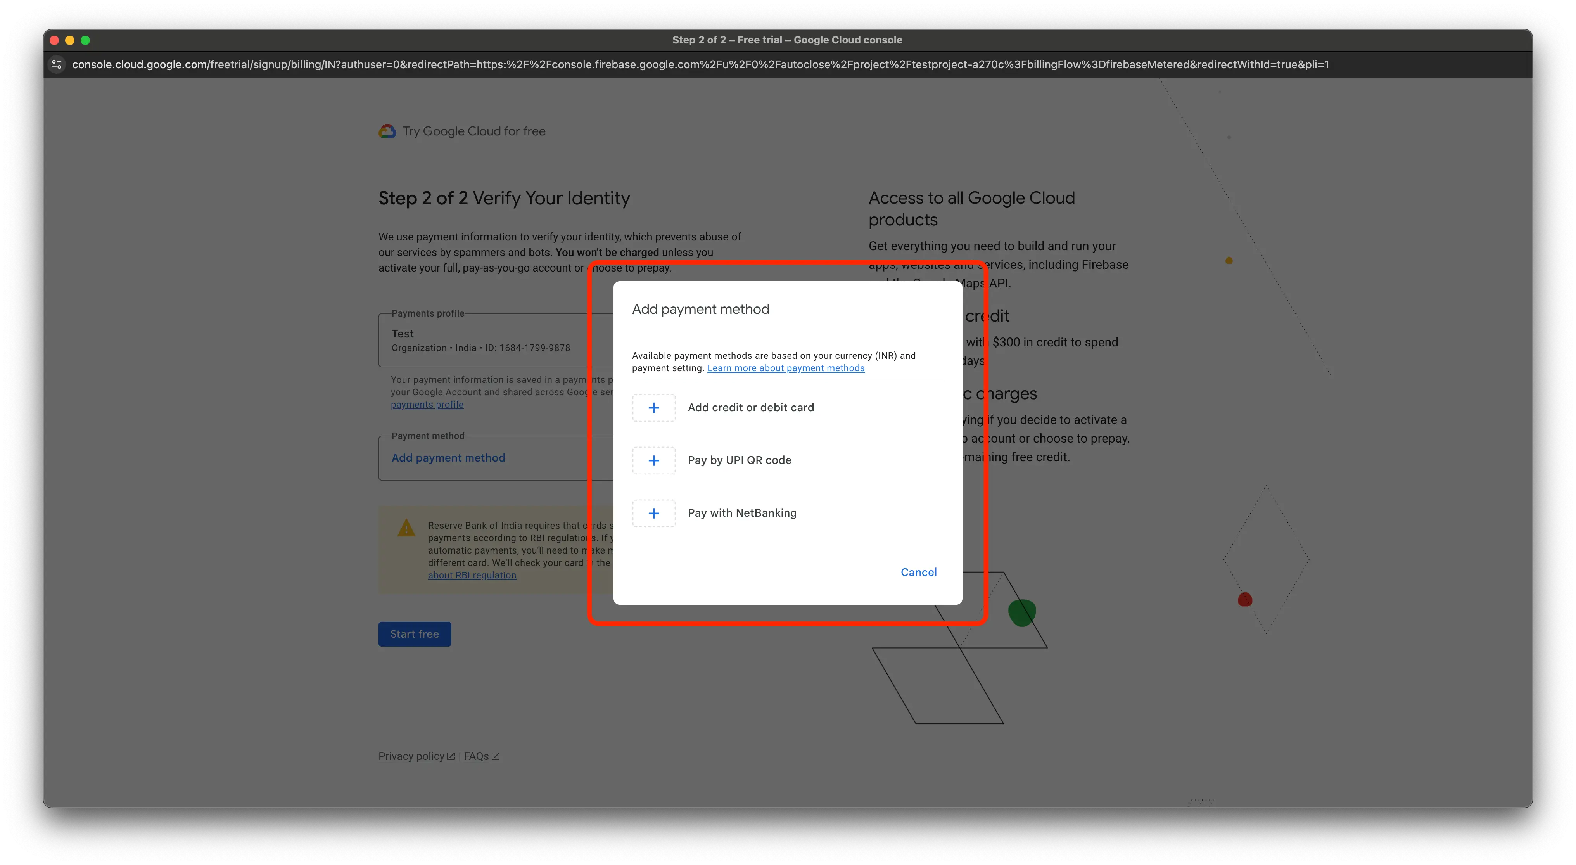1576x865 pixels.
Task: Click Add payment method link
Action: [448, 458]
